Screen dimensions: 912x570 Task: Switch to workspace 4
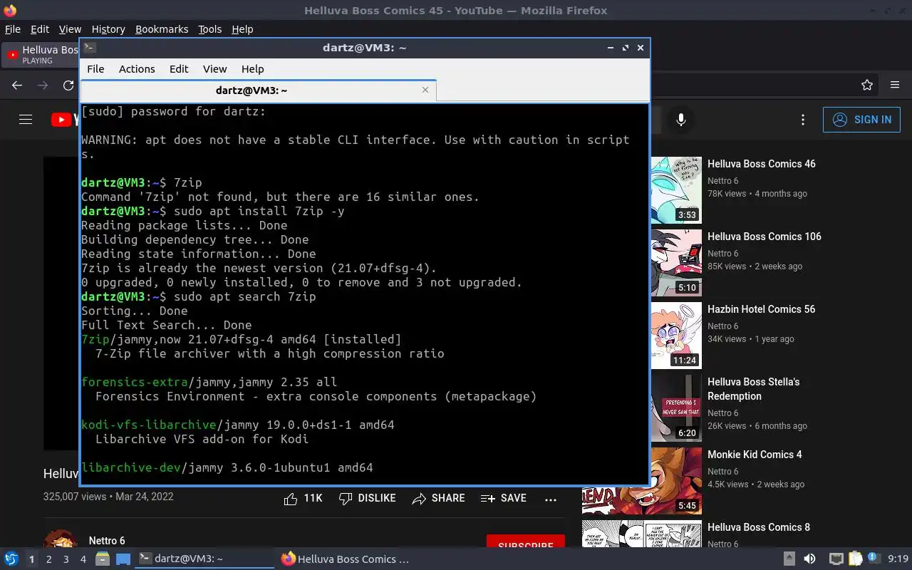click(x=83, y=559)
